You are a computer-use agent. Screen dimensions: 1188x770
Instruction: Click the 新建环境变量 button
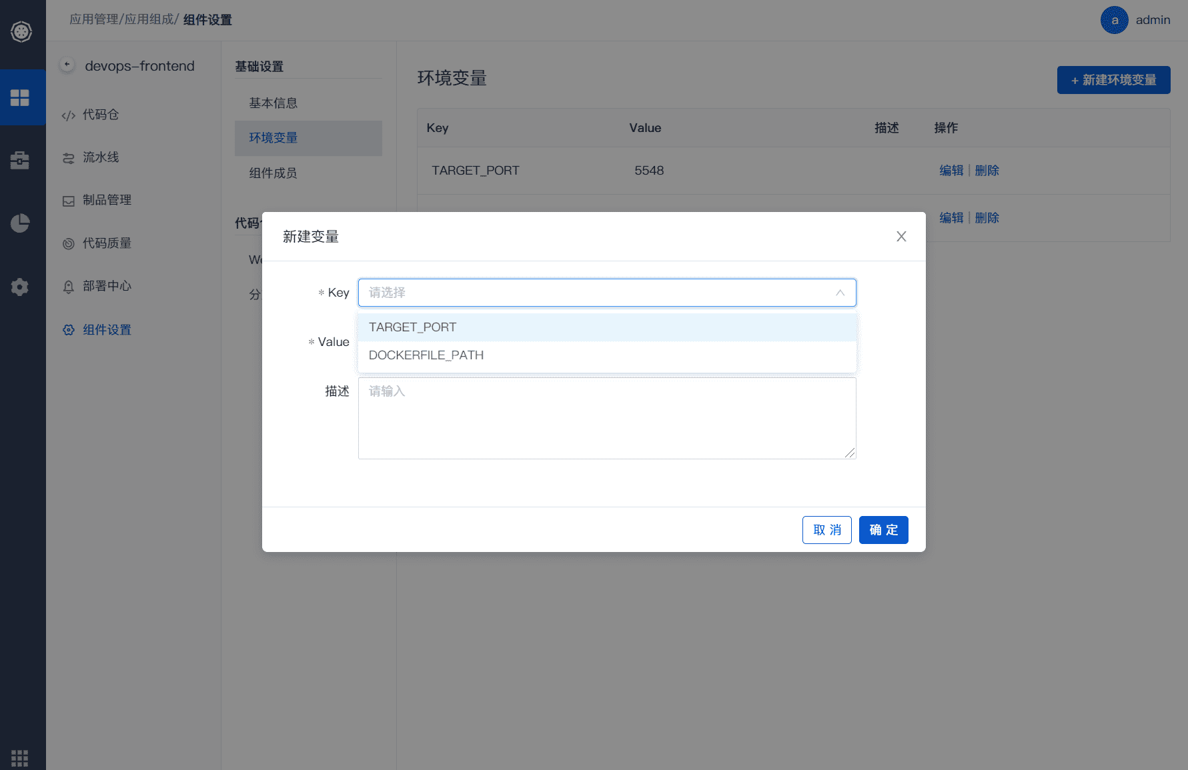click(x=1113, y=80)
